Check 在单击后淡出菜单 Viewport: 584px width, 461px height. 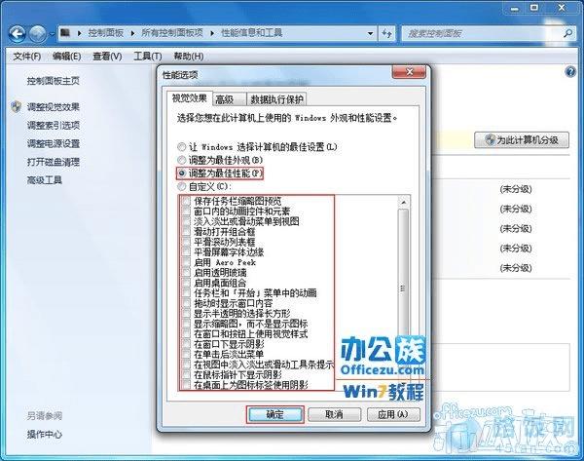pyautogui.click(x=186, y=355)
